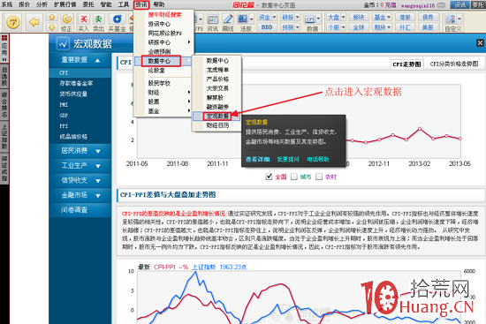Image resolution: width=486 pixels, height=324 pixels.
Task: Click the yellow up arrow toolbar icon
Action: point(52,18)
